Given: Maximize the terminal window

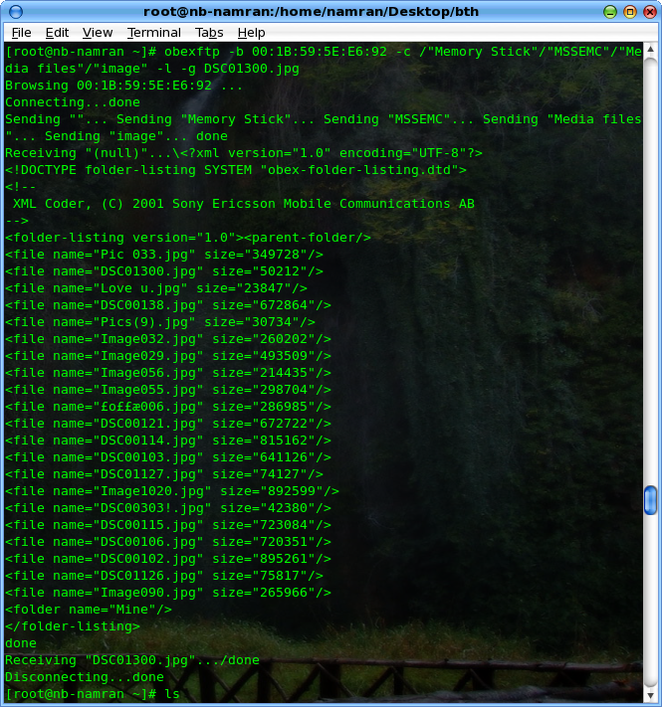Looking at the screenshot, I should point(629,11).
